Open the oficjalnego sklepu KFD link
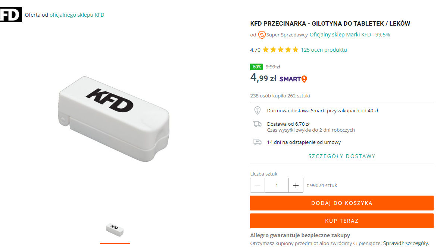Screen dimensions: 437x251 click(77, 15)
